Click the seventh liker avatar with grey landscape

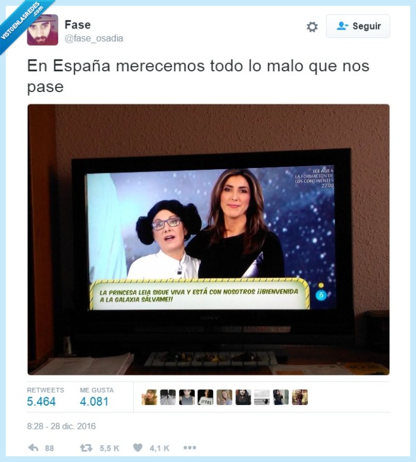pyautogui.click(x=262, y=397)
